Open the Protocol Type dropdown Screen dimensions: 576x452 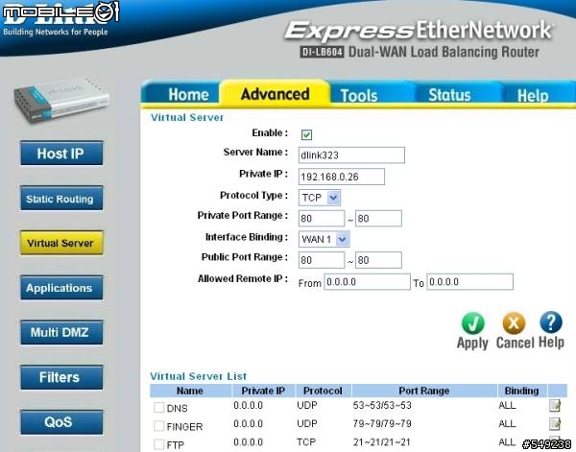320,198
